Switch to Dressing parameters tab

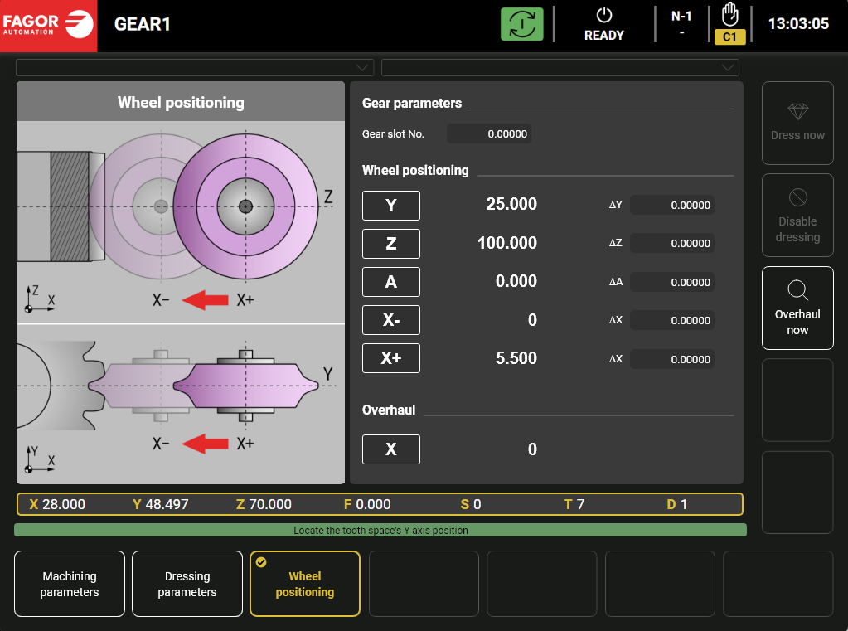point(187,584)
